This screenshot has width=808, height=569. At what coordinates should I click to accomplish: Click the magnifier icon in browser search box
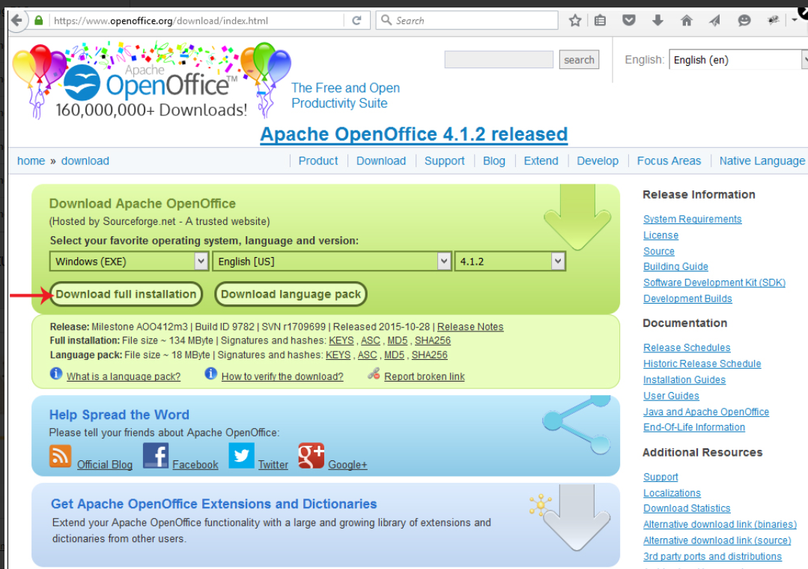386,21
